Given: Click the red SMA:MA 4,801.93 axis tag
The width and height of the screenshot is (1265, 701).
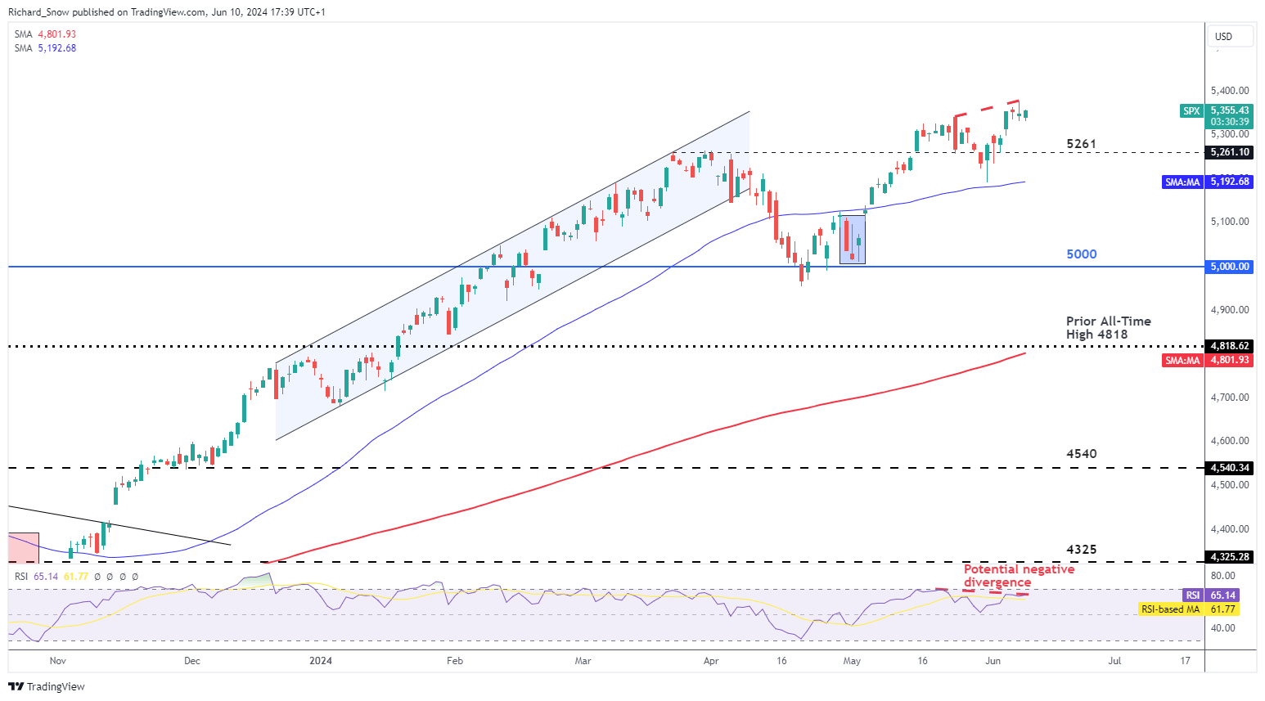Looking at the screenshot, I should tap(1207, 360).
